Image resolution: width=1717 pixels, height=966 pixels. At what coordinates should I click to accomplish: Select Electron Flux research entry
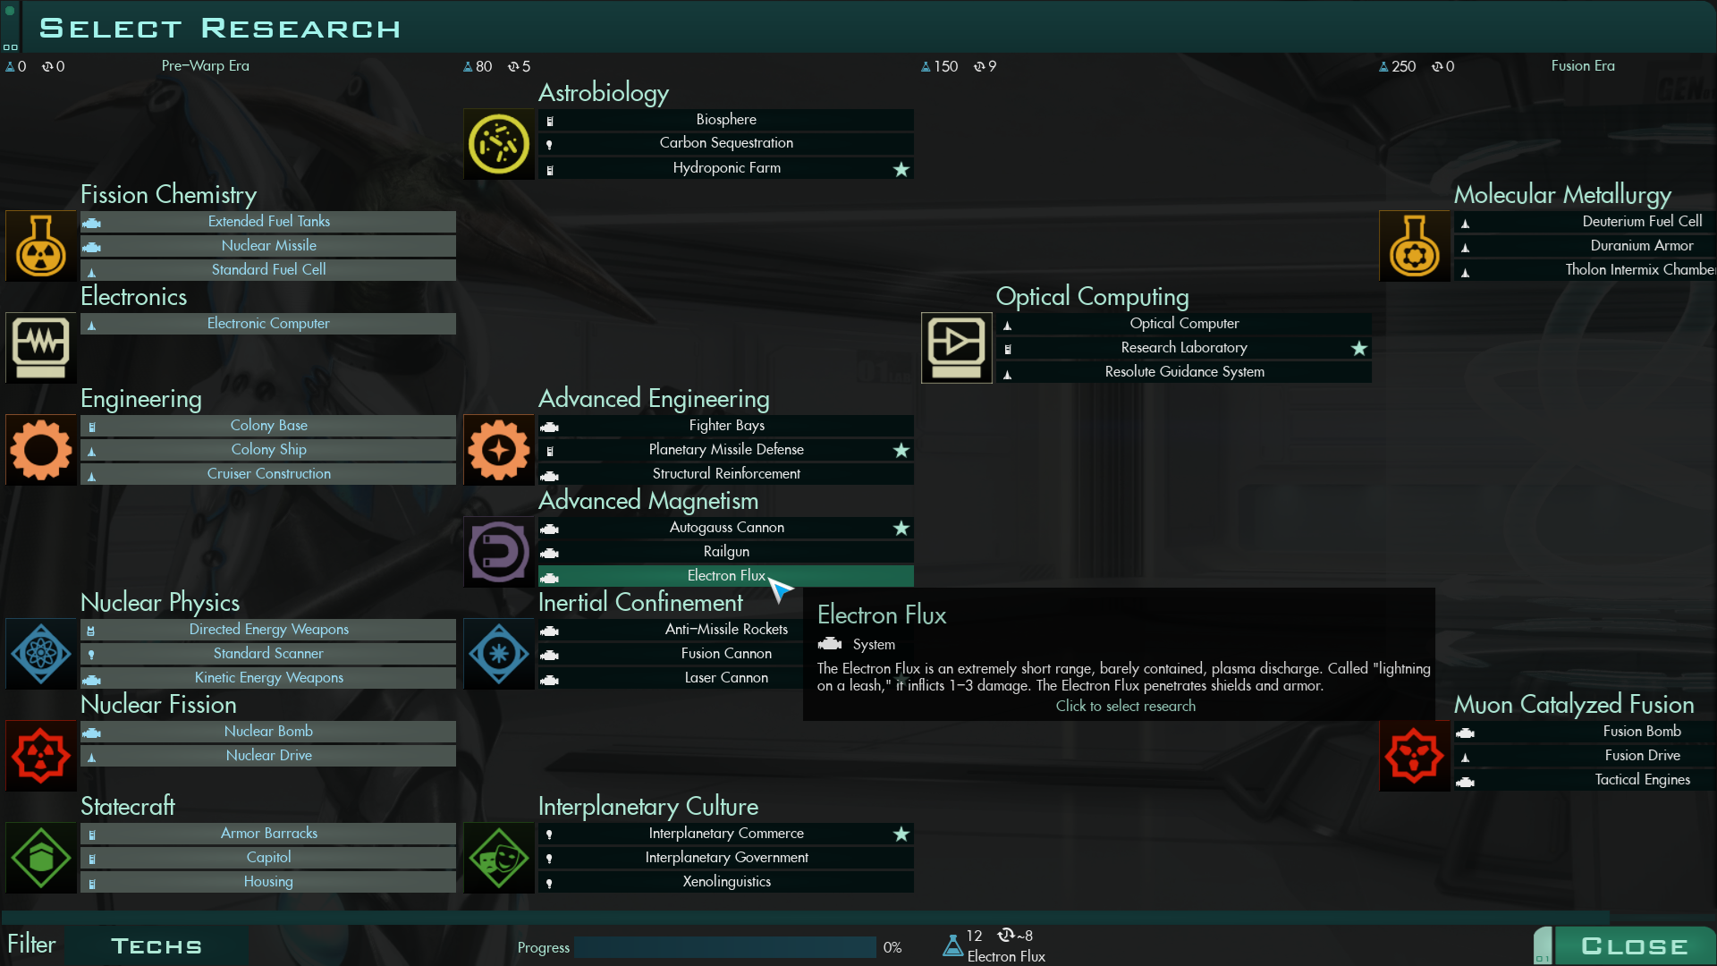726,576
